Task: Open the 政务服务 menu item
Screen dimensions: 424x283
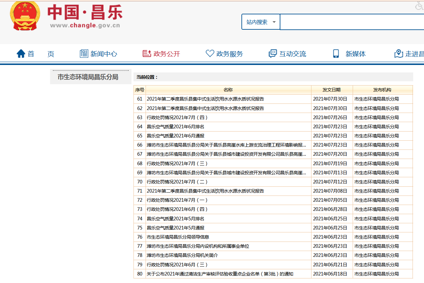Action: pyautogui.click(x=230, y=54)
